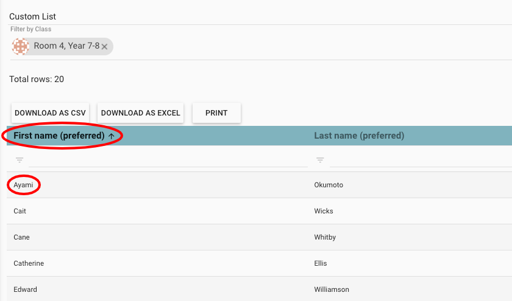This screenshot has height=301, width=512.
Task: Sort by Last name (preferred) column header
Action: tap(359, 136)
